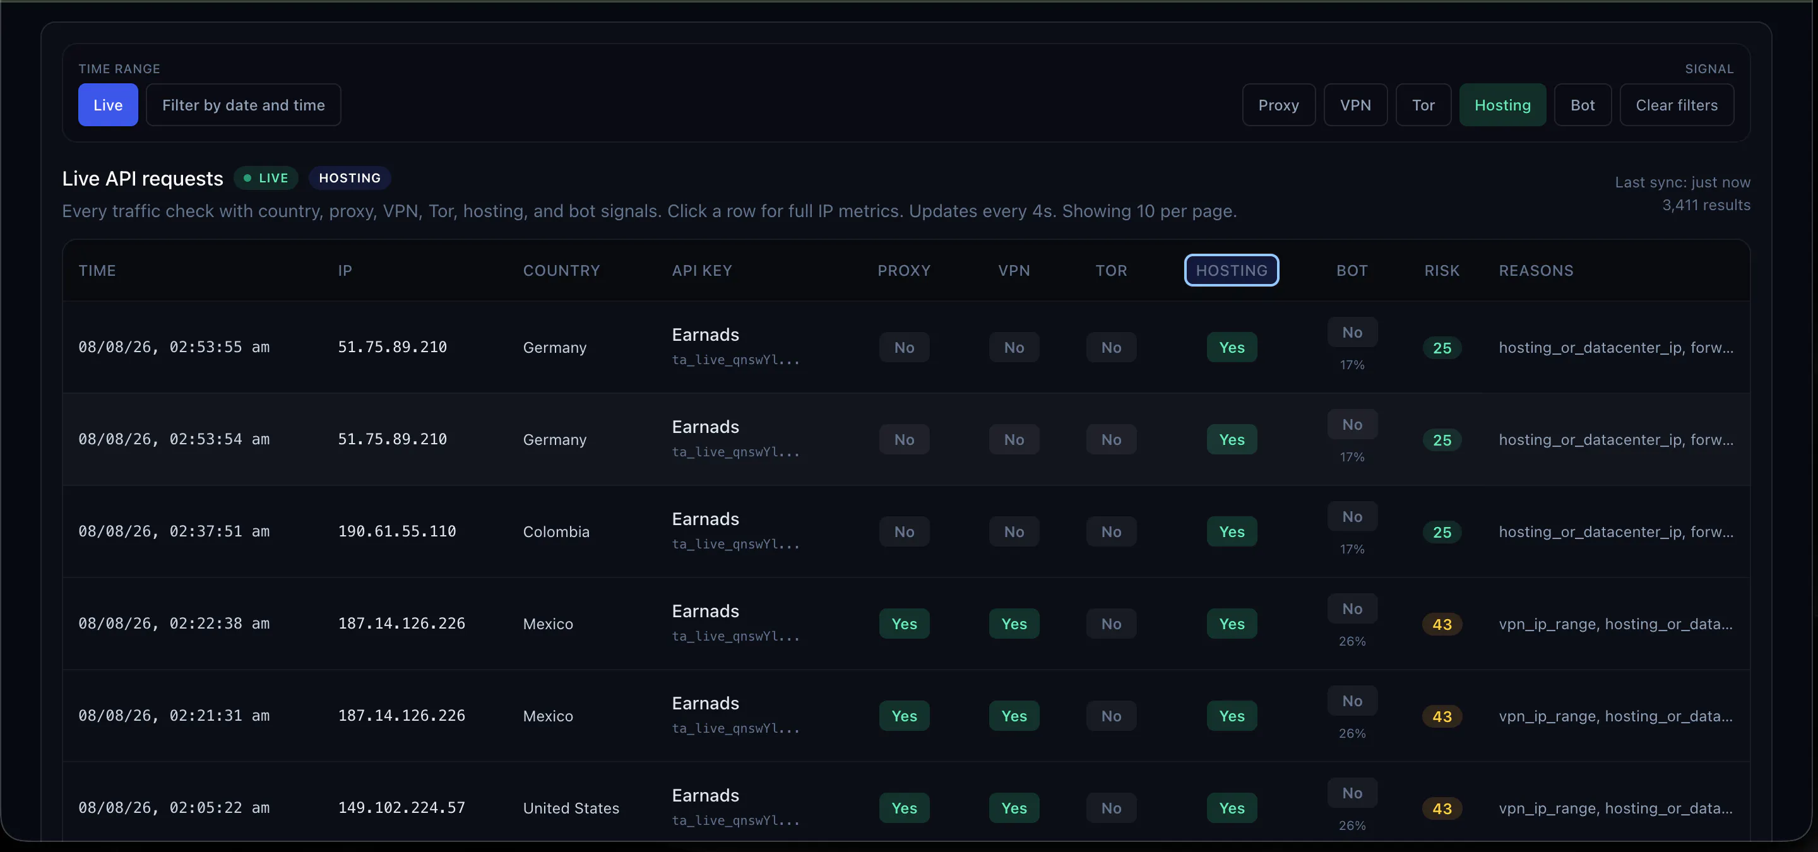Click the HOSTING badge beside the title
This screenshot has height=852, width=1818.
point(350,178)
